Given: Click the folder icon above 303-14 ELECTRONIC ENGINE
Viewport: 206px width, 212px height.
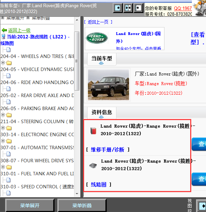Looking at the screenshot, I should (9, 128).
